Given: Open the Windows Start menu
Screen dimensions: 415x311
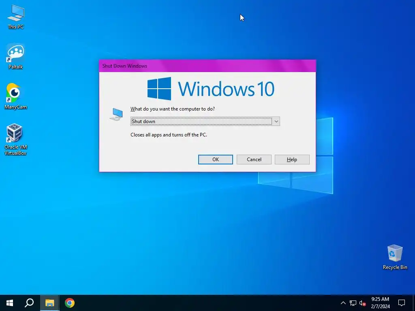Looking at the screenshot, I should 10,303.
